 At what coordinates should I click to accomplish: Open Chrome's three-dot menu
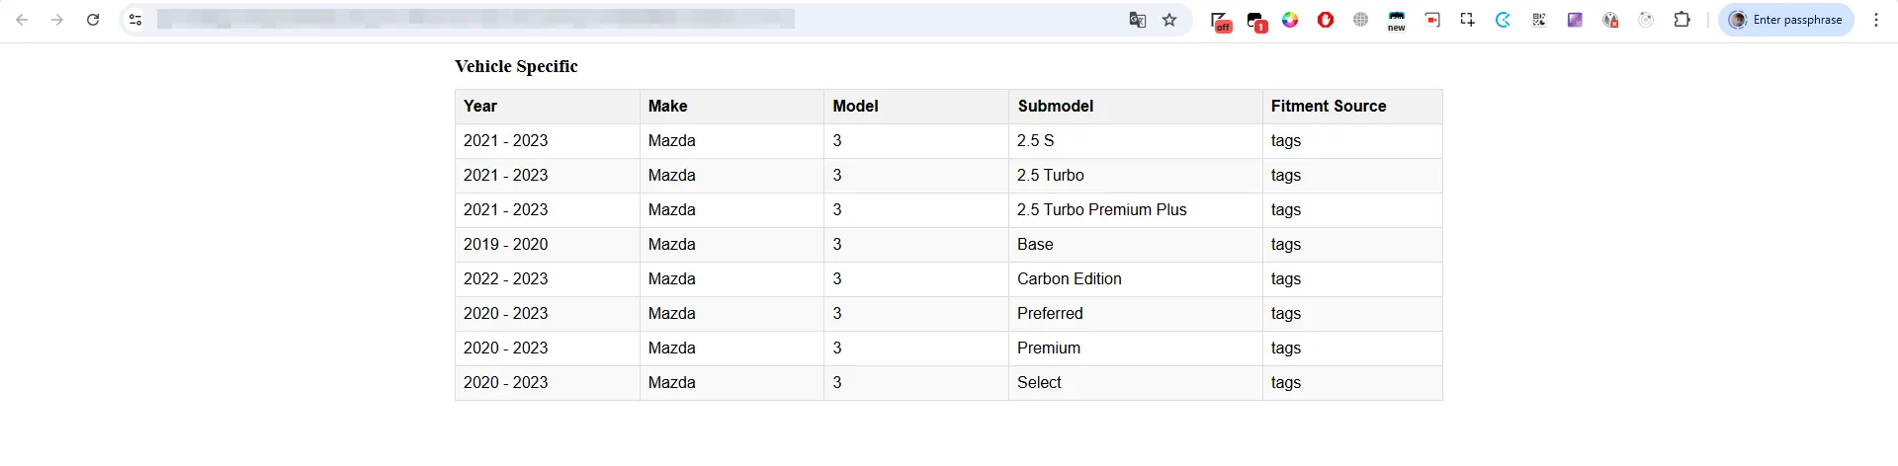(x=1876, y=20)
